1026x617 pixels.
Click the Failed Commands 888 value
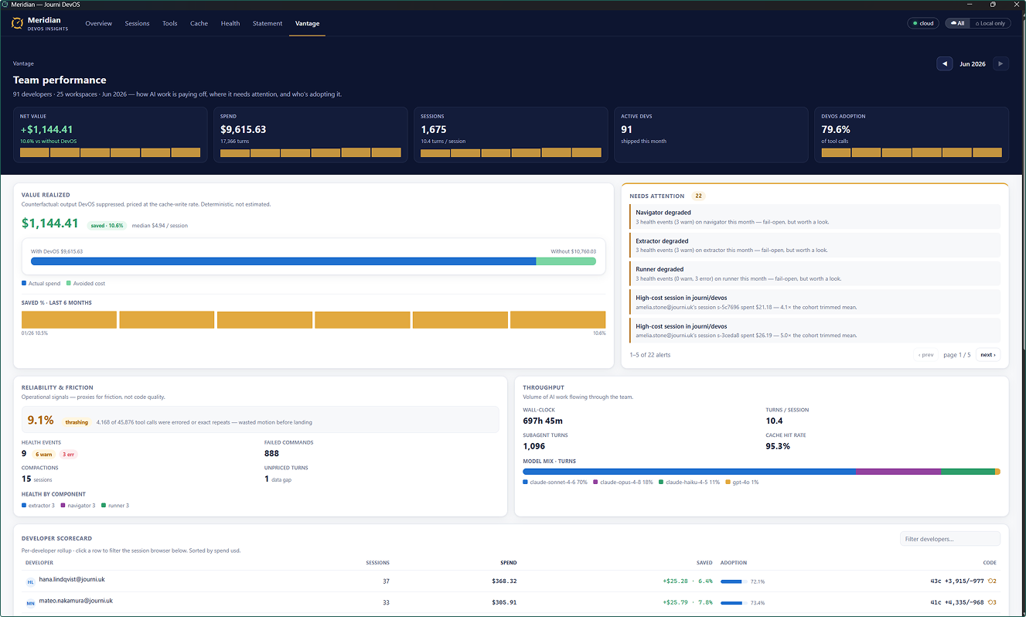coord(271,453)
